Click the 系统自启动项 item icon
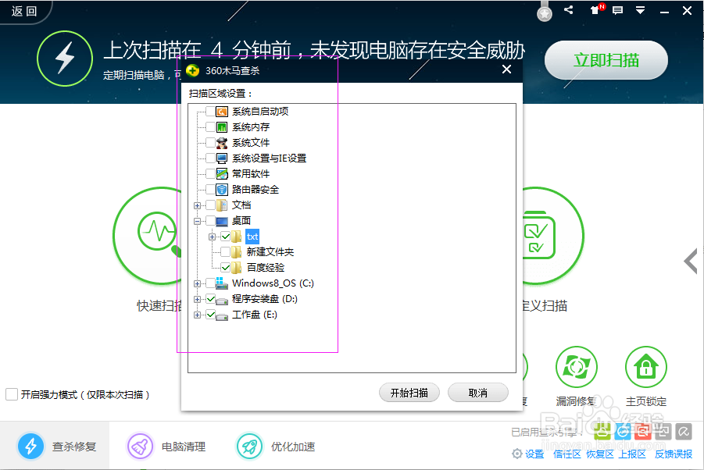Image resolution: width=704 pixels, height=470 pixels. coord(222,112)
